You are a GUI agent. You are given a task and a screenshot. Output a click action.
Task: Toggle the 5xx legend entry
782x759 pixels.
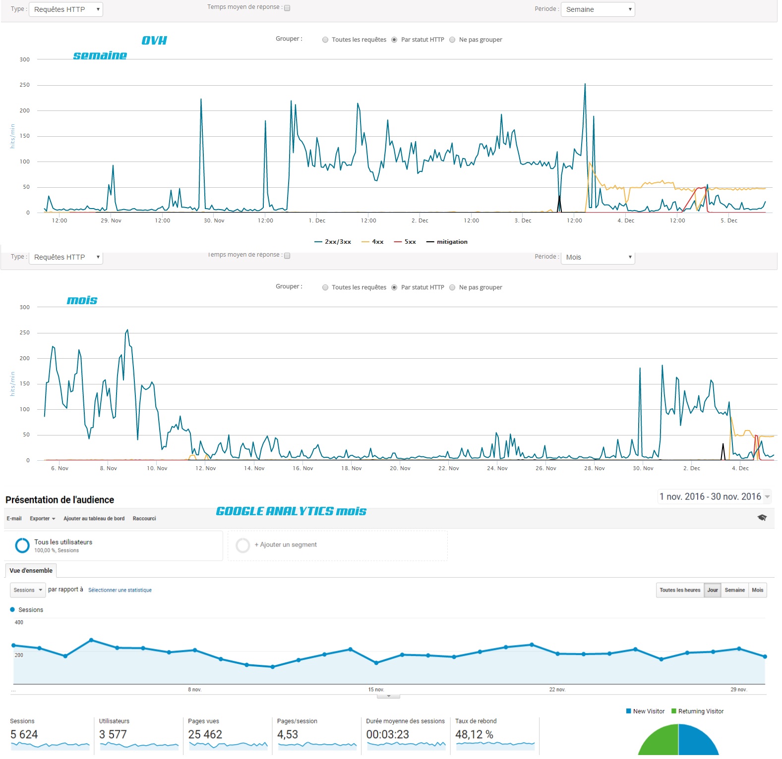(405, 242)
